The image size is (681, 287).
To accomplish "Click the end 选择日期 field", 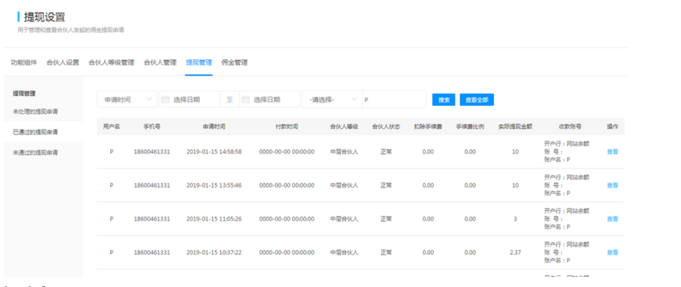I will tap(270, 100).
